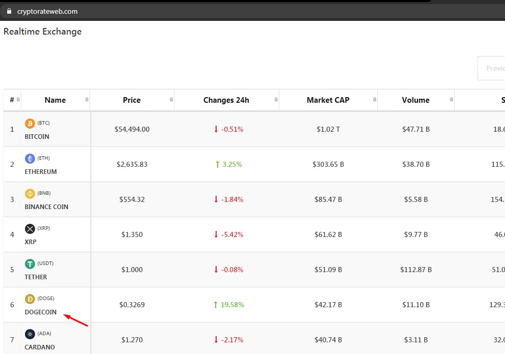The width and height of the screenshot is (505, 354).
Task: Click the Name column header label
Action: [x=55, y=100]
